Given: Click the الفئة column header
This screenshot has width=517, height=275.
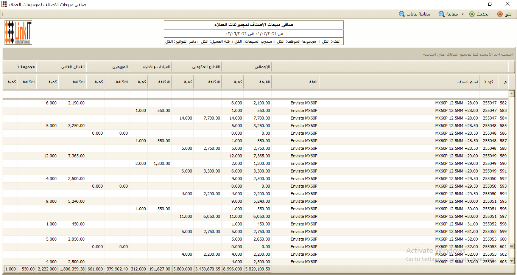Looking at the screenshot, I should (x=295, y=82).
